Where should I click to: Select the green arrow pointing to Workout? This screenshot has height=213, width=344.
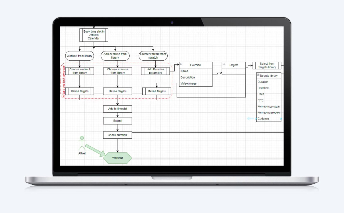point(95,151)
